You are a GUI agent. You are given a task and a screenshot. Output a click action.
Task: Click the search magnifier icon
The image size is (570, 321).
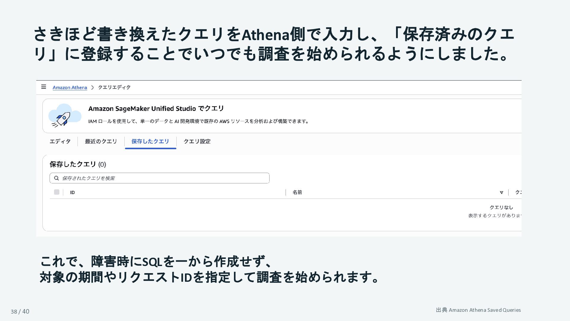(56, 178)
